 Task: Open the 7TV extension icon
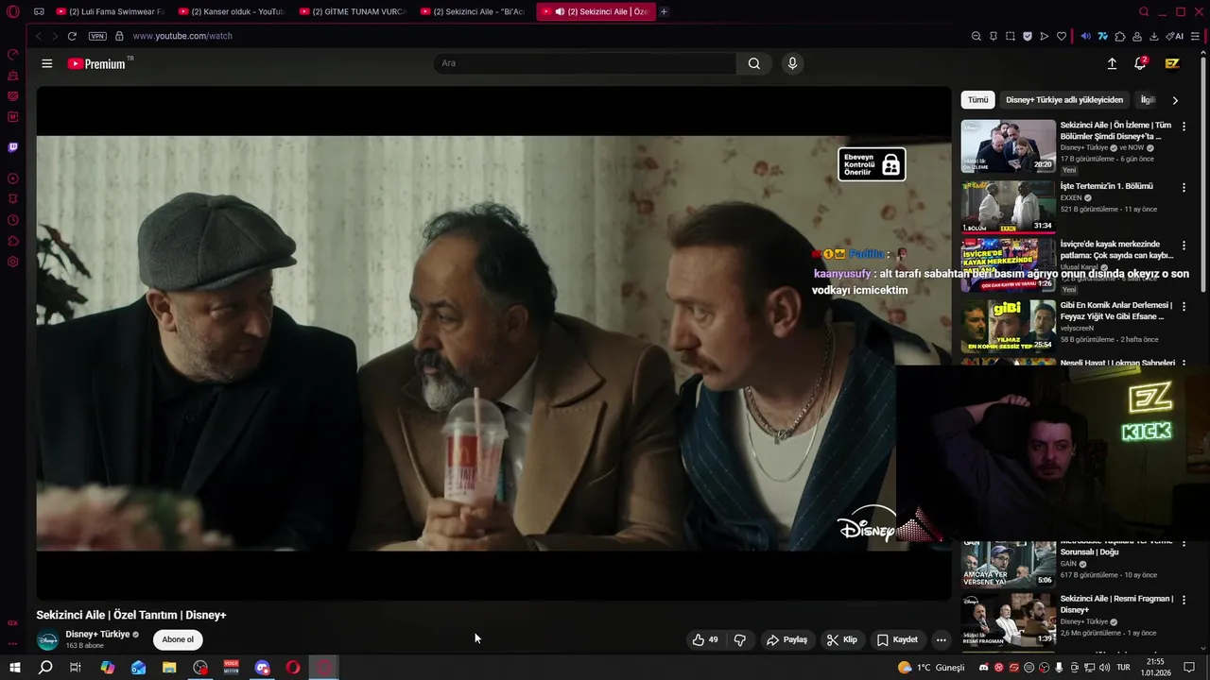(1102, 36)
